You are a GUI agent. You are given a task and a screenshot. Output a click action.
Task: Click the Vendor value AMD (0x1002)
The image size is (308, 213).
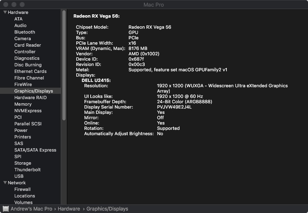tap(144, 54)
